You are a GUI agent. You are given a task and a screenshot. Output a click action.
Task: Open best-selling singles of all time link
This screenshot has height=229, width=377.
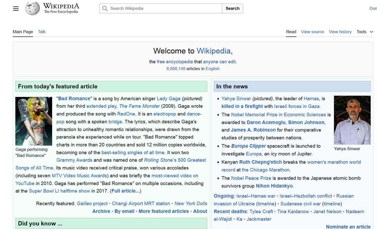coord(133,152)
